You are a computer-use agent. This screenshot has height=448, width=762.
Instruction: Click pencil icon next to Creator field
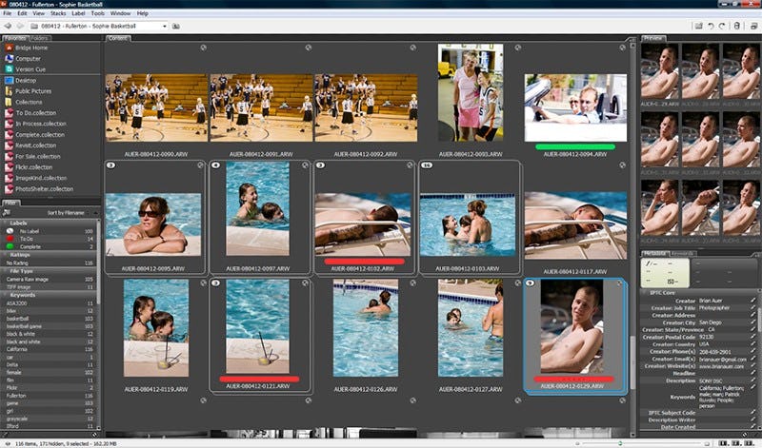[x=752, y=301]
